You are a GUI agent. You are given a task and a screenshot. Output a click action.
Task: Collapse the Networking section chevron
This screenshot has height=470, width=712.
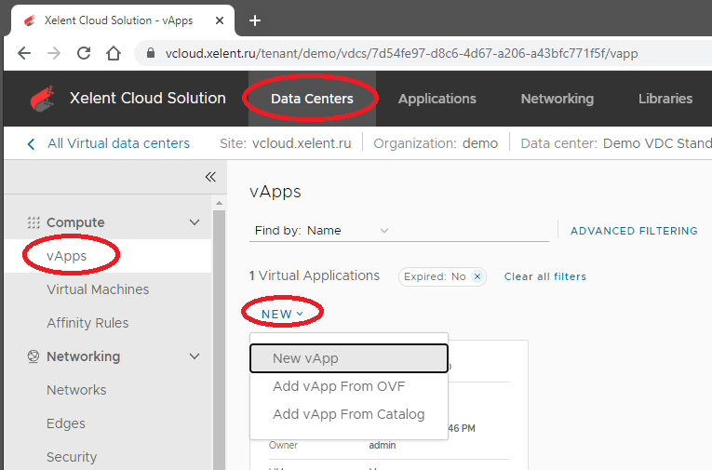pyautogui.click(x=195, y=356)
